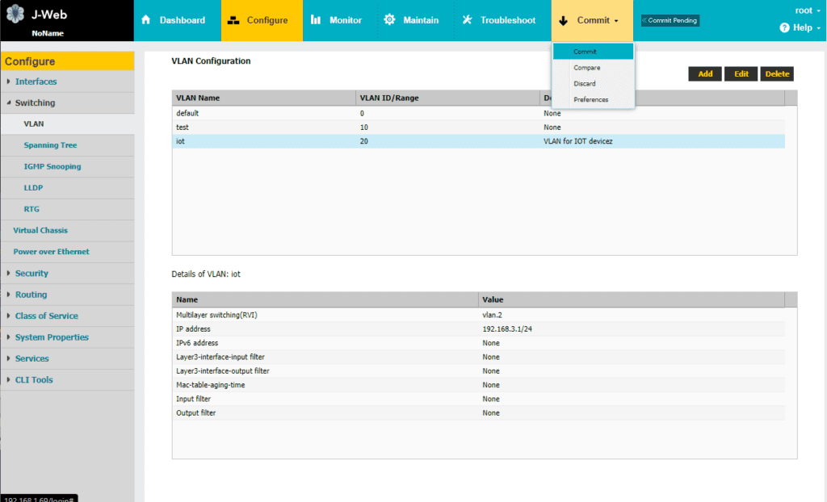Click the Commit down-arrow icon
827x502 pixels.
point(563,20)
